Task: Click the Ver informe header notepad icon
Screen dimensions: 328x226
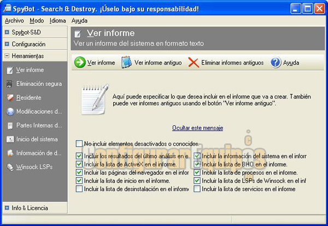Action: click(78, 34)
